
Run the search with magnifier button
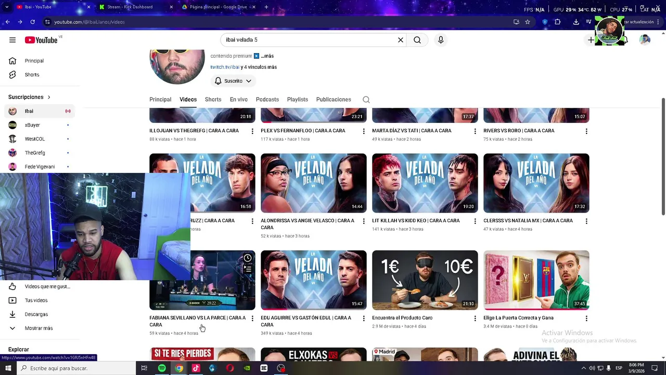(x=417, y=40)
